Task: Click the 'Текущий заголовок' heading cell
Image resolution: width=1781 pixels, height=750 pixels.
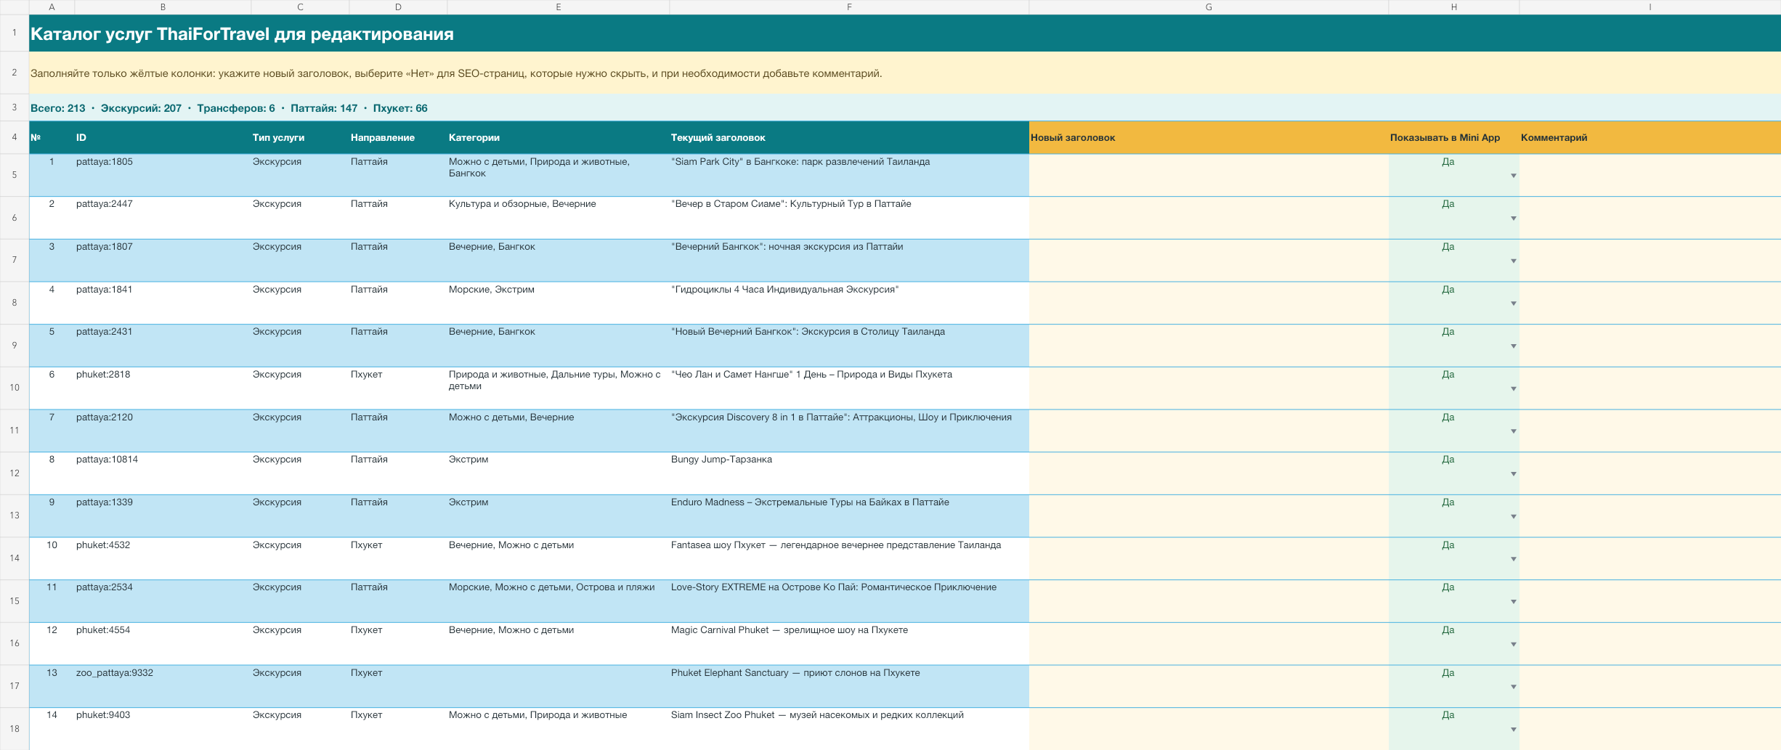Action: (849, 137)
